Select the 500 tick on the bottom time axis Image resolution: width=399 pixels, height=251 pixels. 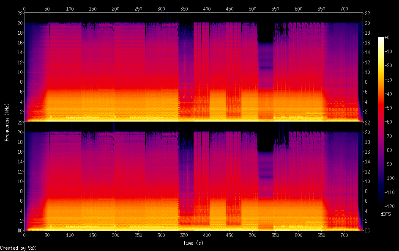[252, 235]
